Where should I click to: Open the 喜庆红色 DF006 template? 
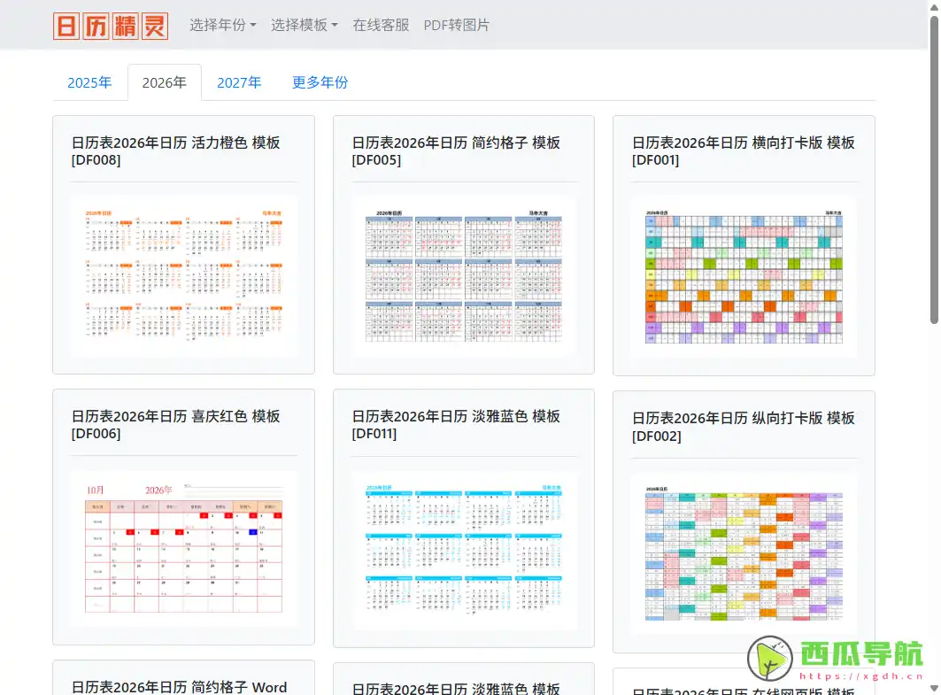tap(175, 425)
